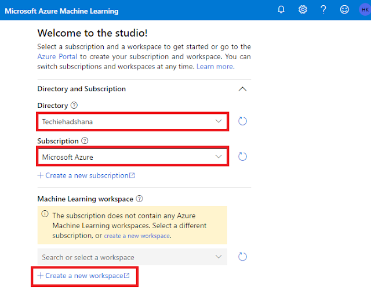Click the Welcome to the studio heading
The height and width of the screenshot is (288, 371).
93,33
